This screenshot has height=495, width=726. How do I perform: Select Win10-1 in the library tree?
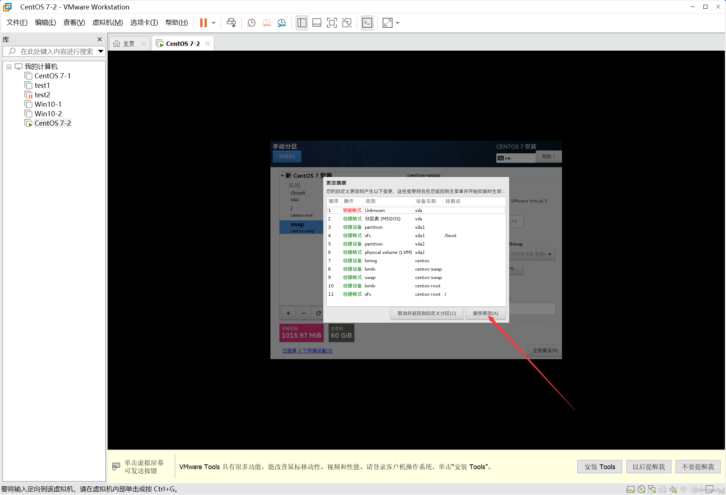coord(48,104)
